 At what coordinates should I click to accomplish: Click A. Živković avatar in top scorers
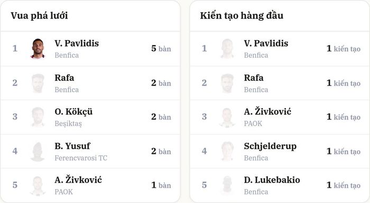coord(38,186)
